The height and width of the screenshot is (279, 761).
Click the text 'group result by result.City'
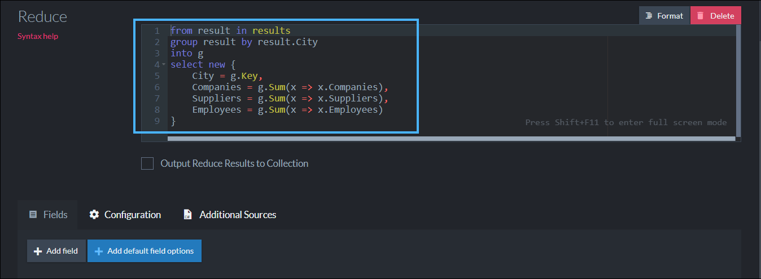[x=244, y=42]
